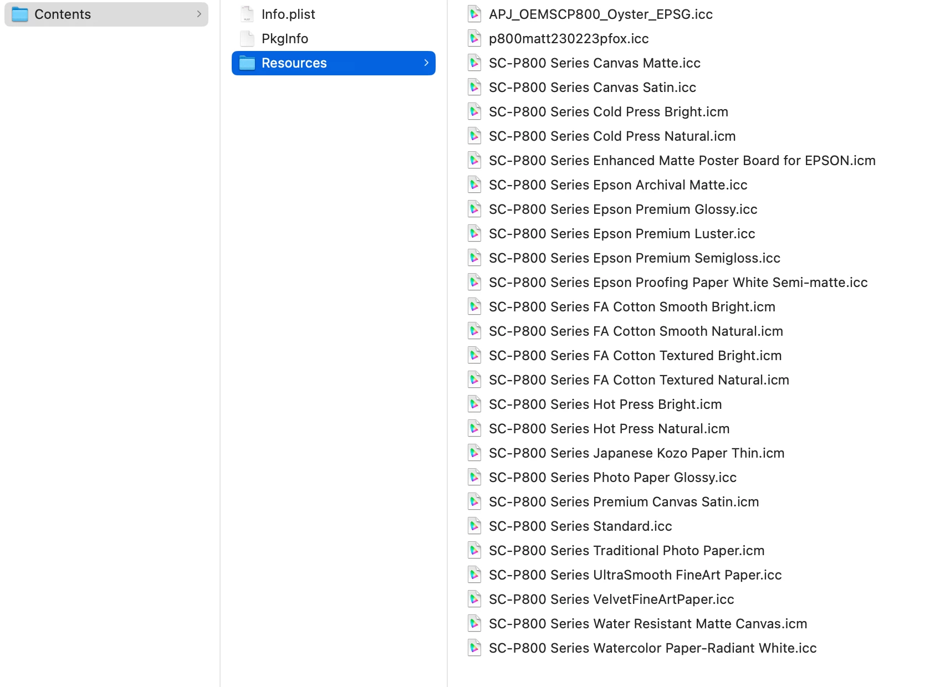
Task: Click the PkgInfo file icon
Action: point(247,39)
